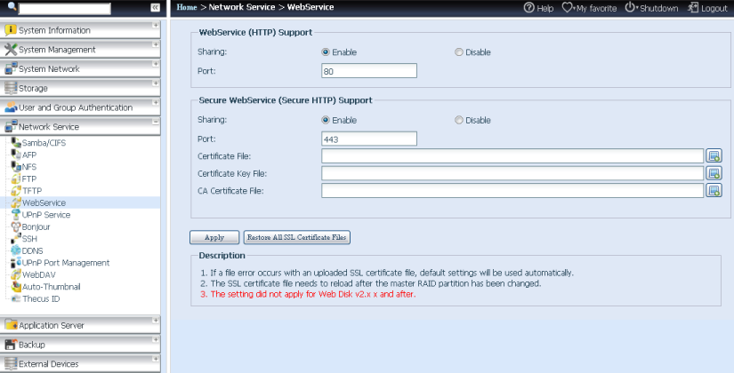Expand the External Devices section
The height and width of the screenshot is (373, 734).
coord(156,359)
